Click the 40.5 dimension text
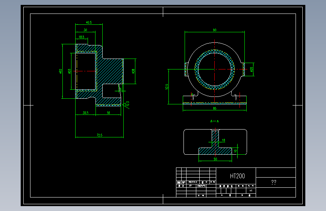326x211 pixels. (x=89, y=22)
